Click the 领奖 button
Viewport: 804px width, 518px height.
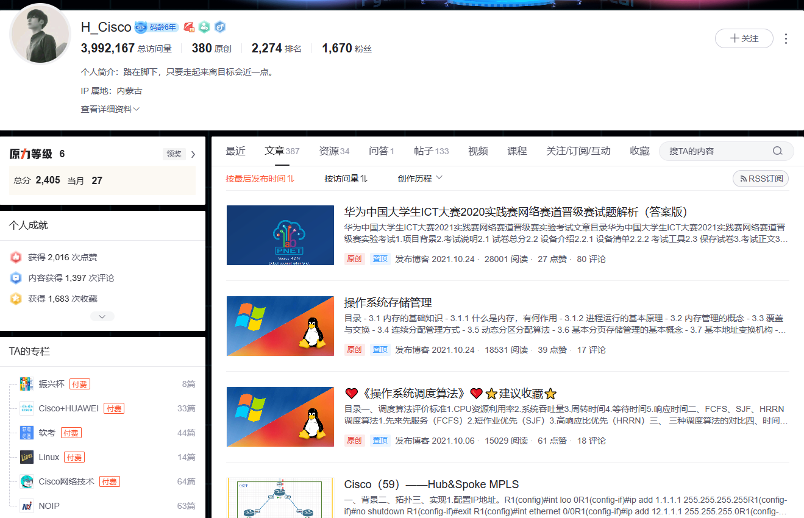(x=174, y=154)
